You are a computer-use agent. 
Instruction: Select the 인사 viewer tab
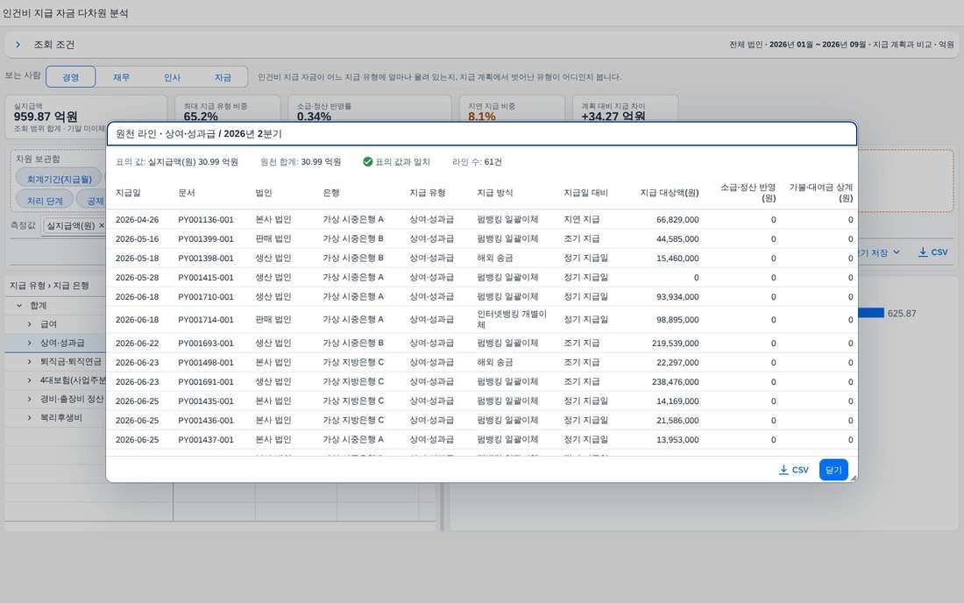[172, 77]
